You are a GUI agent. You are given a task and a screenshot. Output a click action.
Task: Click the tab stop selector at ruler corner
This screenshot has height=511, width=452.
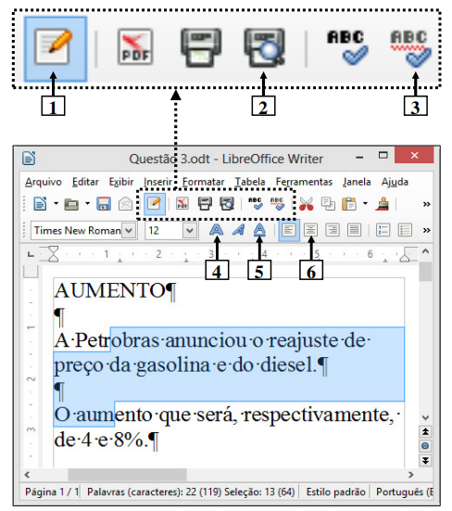point(31,254)
